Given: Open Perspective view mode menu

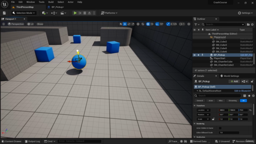Looking at the screenshot, I should tap(16, 24).
